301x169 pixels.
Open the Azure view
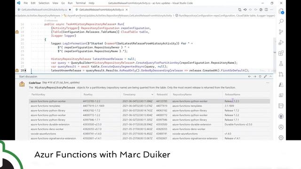coord(281,84)
